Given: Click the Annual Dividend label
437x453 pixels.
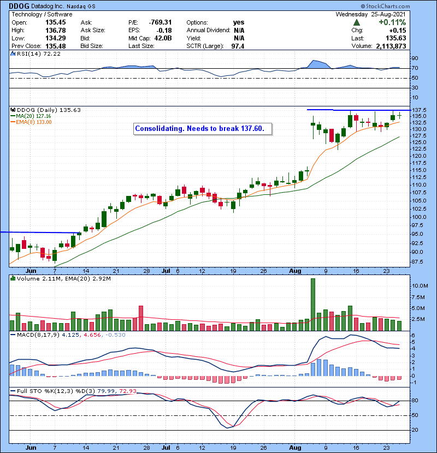Looking at the screenshot, I should pos(208,31).
